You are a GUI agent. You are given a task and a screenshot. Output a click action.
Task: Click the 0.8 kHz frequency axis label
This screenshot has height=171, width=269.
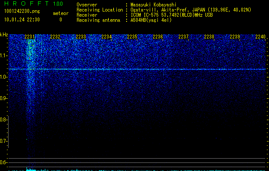[x=4, y=120]
